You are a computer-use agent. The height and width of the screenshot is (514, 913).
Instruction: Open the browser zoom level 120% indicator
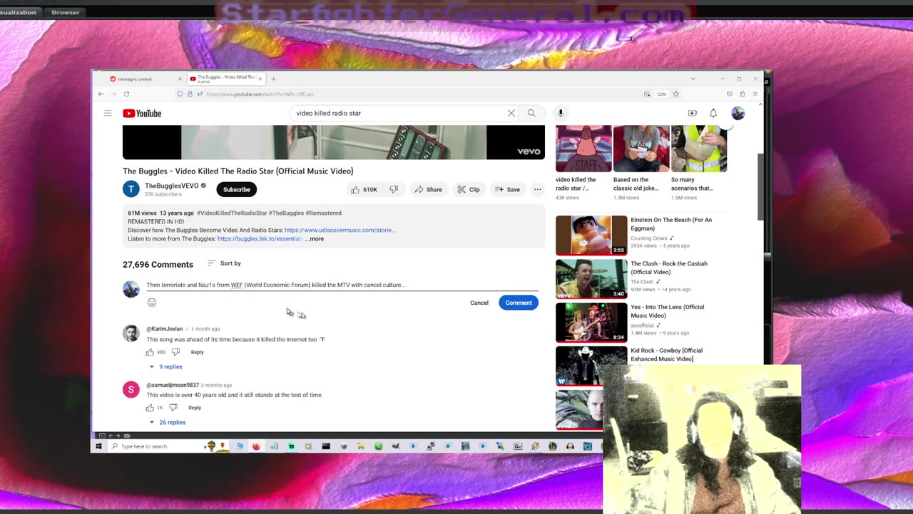(661, 94)
